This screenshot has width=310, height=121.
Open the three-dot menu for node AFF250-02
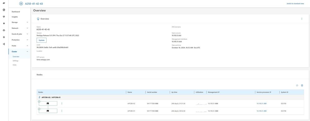(62, 103)
